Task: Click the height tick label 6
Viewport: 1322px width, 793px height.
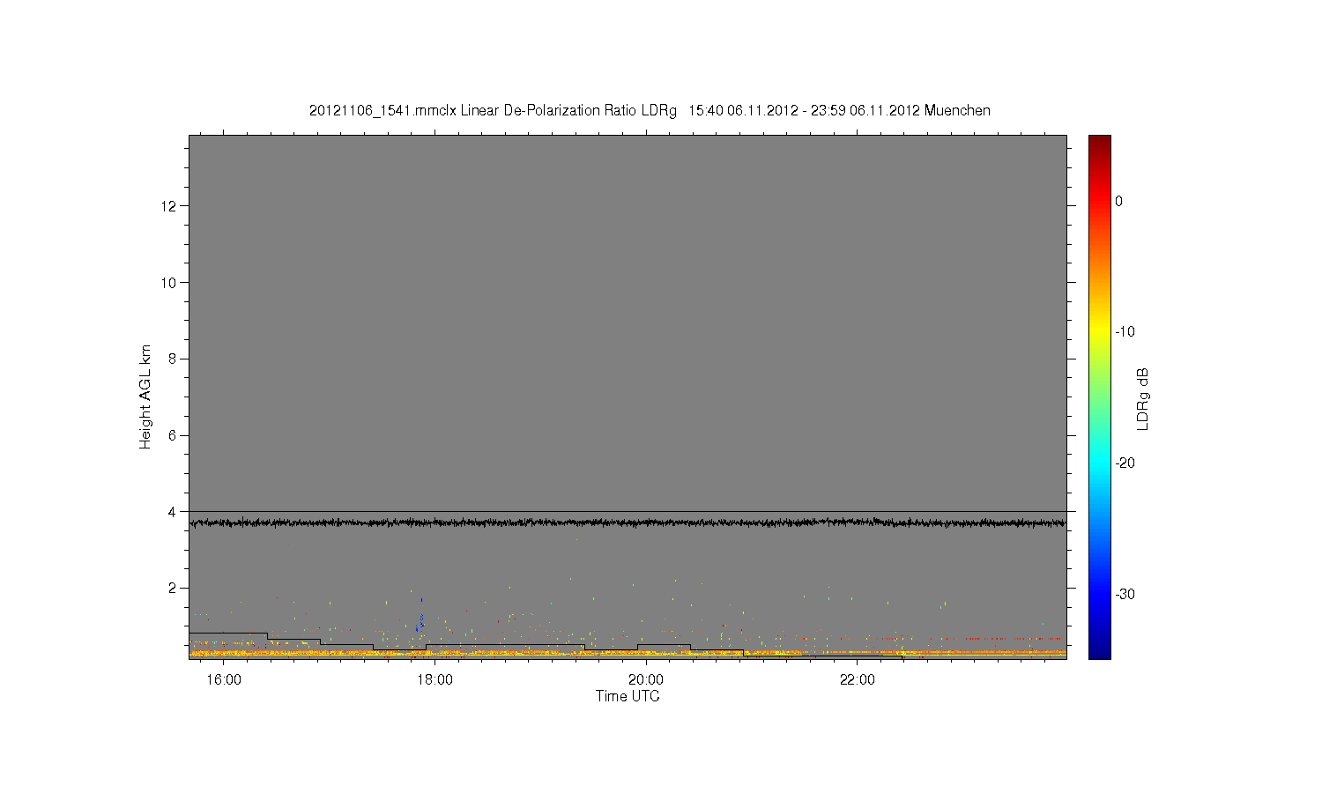Action: tap(174, 435)
